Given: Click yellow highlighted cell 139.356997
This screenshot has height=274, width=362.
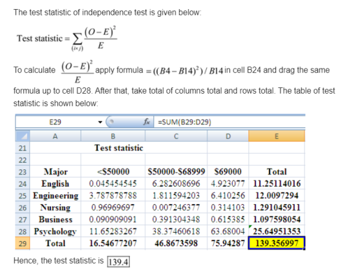Looking at the screenshot, I should click(x=277, y=243).
